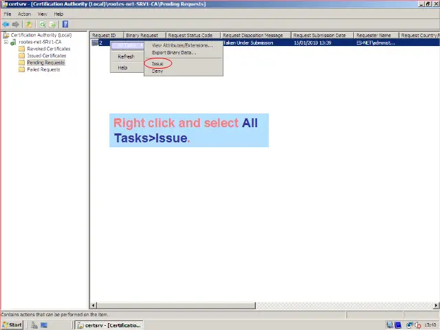Click the Refresh toolbar icon
Image resolution: width=440 pixels, height=330 pixels.
click(42, 24)
